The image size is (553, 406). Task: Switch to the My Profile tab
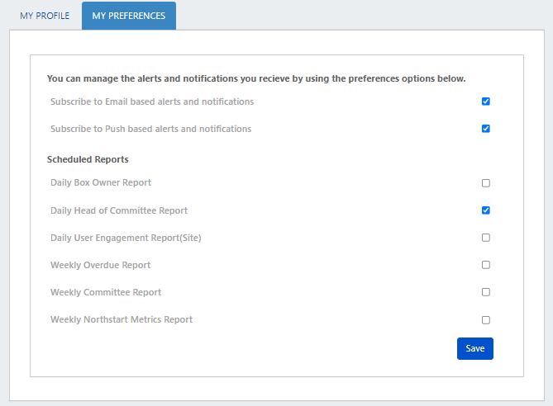click(45, 16)
